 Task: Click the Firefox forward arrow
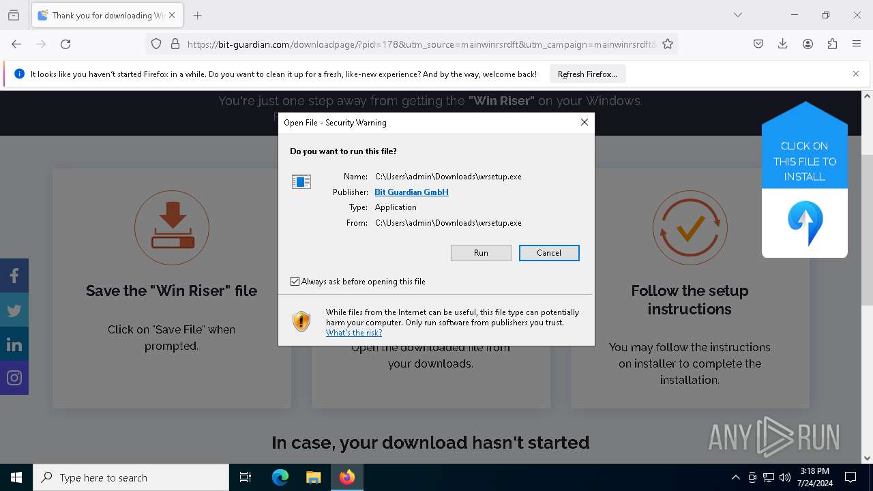(x=41, y=44)
